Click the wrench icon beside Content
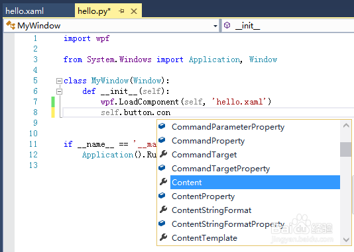This screenshot has height=252, width=354. 163,182
